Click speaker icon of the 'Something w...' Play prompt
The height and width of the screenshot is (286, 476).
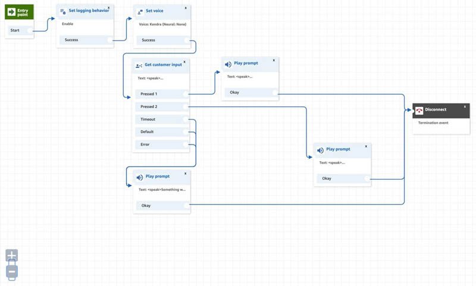[140, 177]
